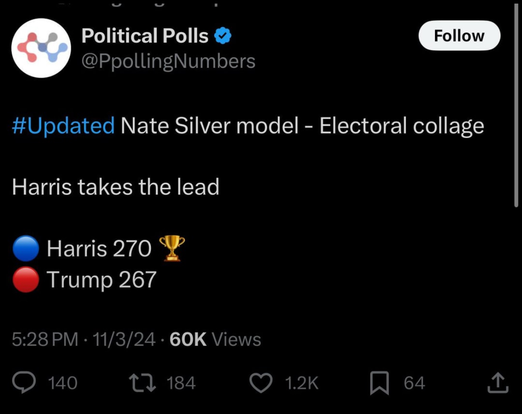
Task: Open the @PpollingNumbers handle
Action: tap(168, 61)
